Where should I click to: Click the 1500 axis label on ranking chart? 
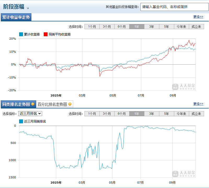click(x=12, y=177)
